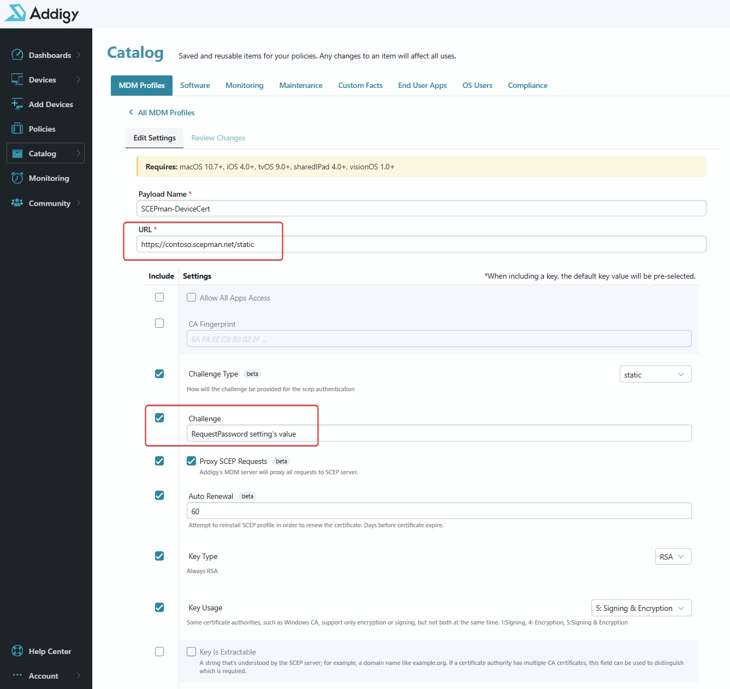Click the Addigy logo icon

[15, 13]
